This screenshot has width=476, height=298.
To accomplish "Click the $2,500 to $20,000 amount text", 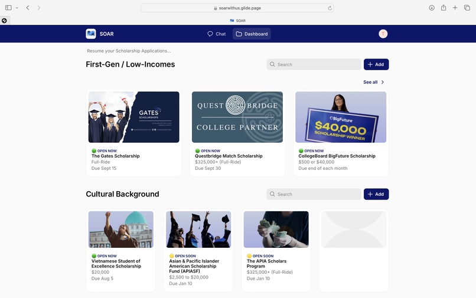I will 189,277.
